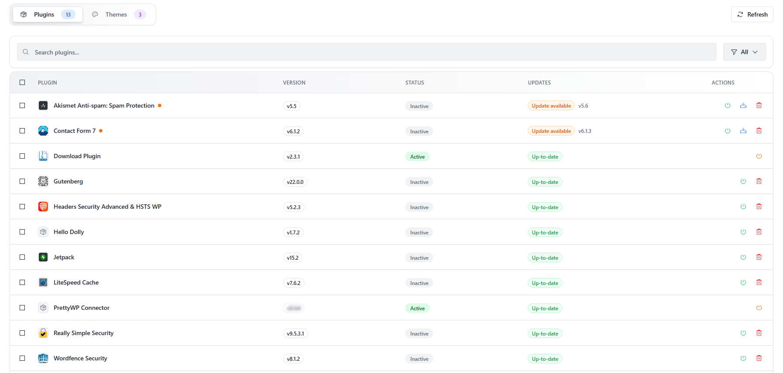The width and height of the screenshot is (783, 373).
Task: Select the Really Simple Security checkbox
Action: pyautogui.click(x=22, y=333)
